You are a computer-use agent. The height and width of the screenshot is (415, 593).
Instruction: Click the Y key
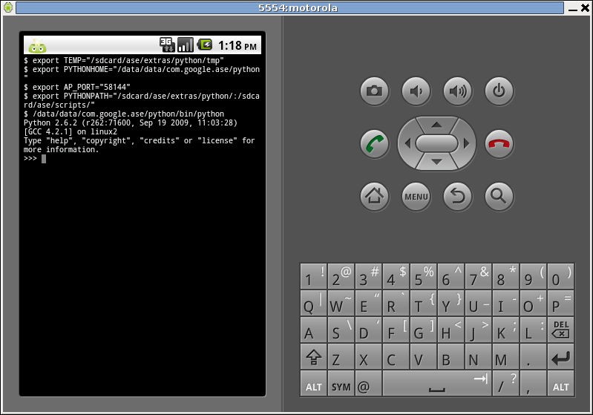(x=451, y=303)
